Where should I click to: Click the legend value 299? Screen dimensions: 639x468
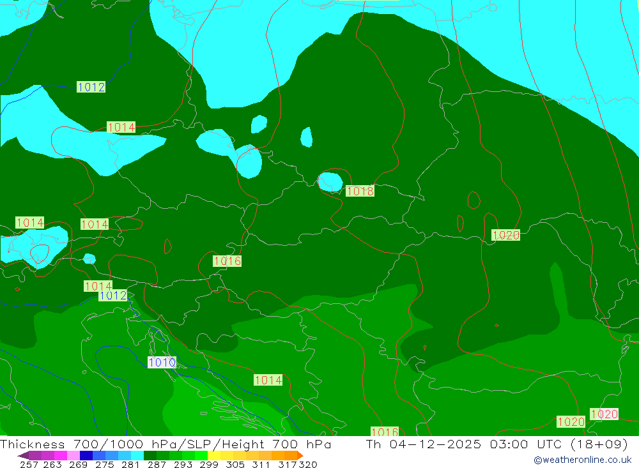click(x=209, y=464)
